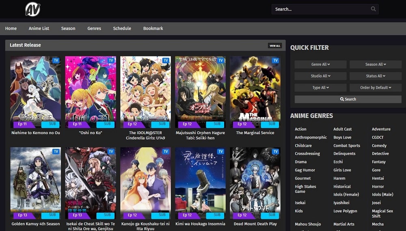Viewport: 406px width, 231px height.
Task: Open the Genres menu item
Action: click(94, 28)
